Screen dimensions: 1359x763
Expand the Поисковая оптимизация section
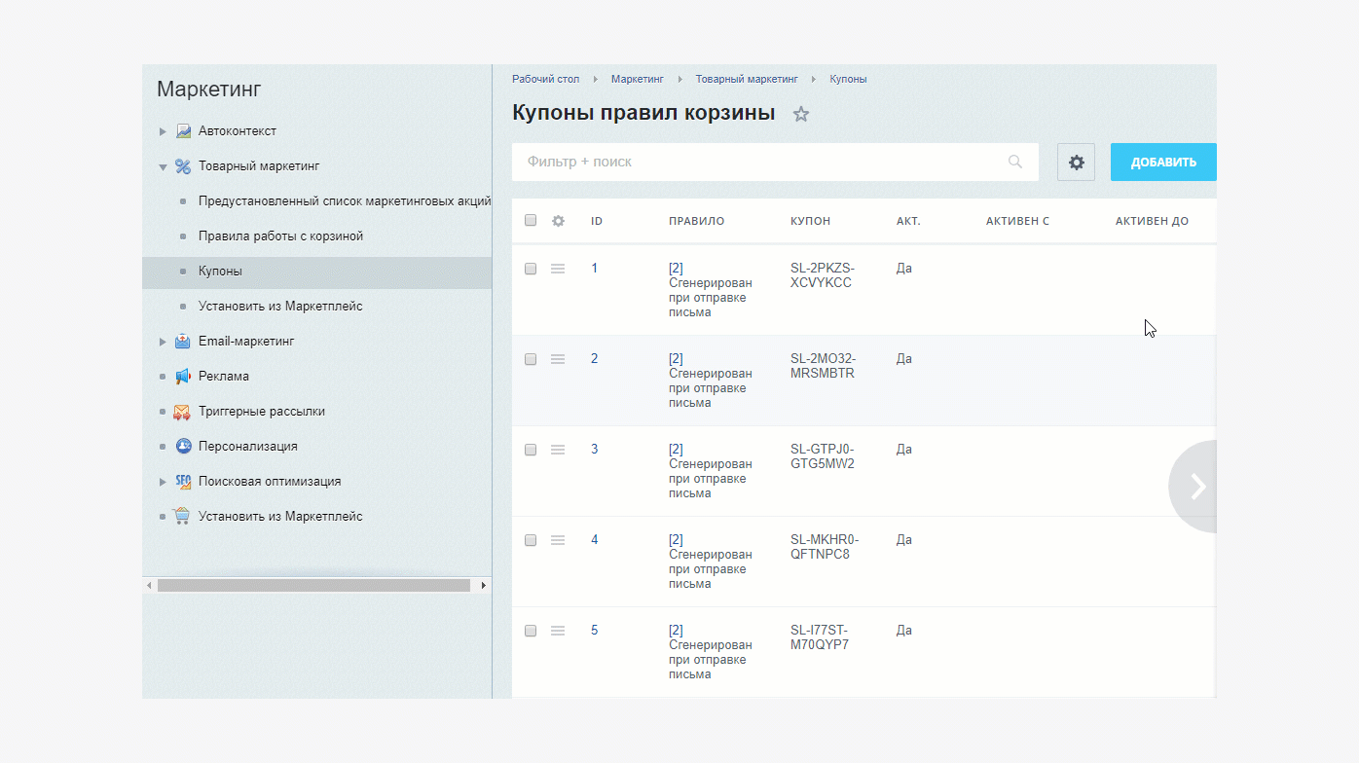[x=164, y=482]
